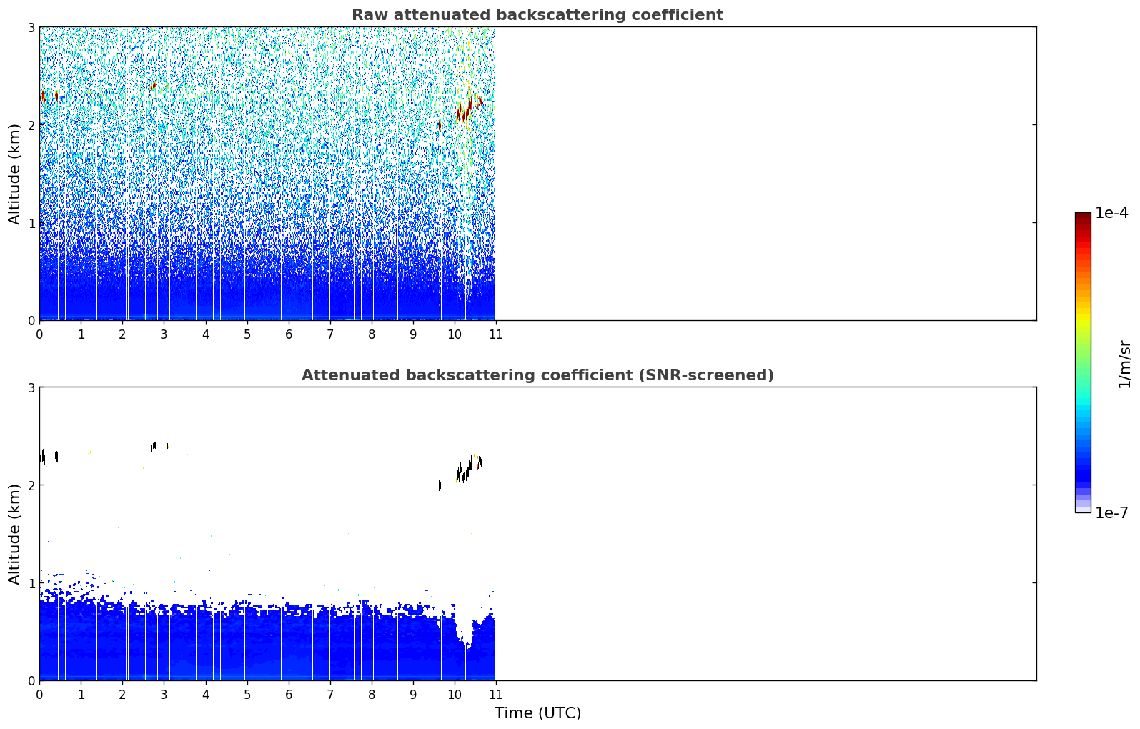1140x729 pixels.
Task: Click the colorbar's '1e-7' minimum label
Action: (x=1111, y=512)
